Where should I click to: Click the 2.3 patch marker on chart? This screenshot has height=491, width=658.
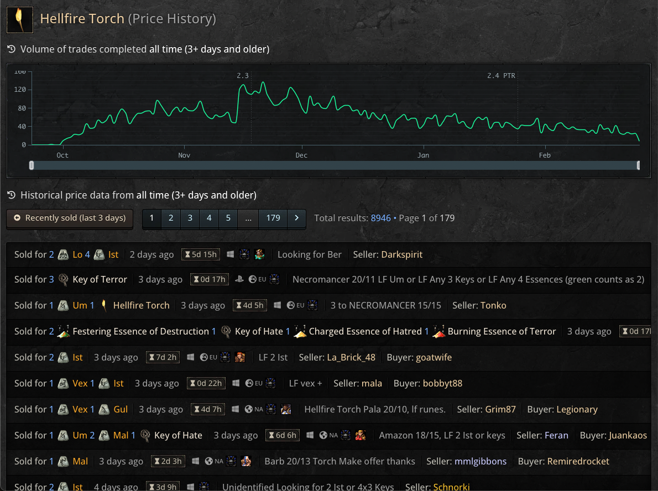click(x=243, y=76)
